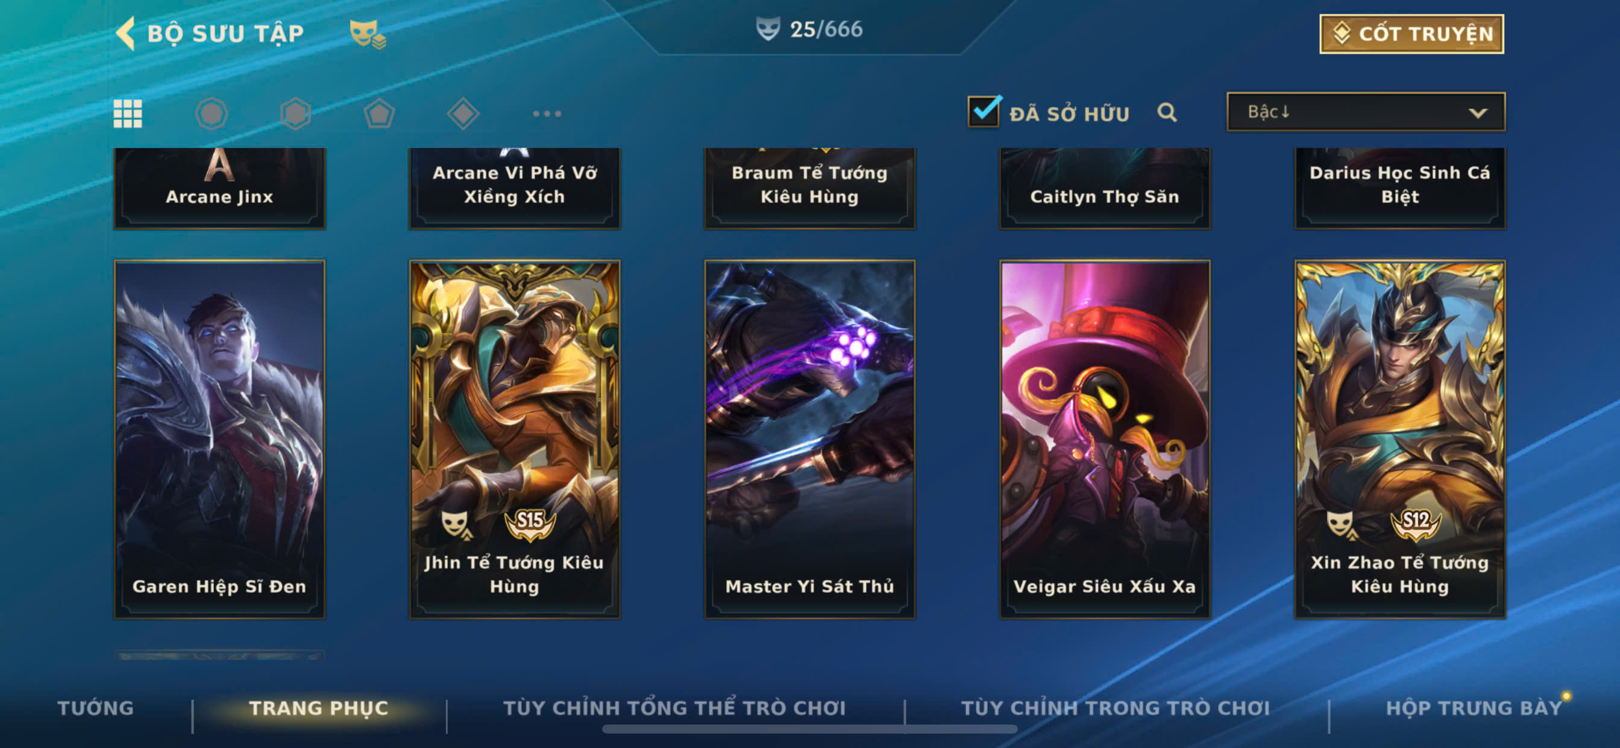Click the Cốt Truyện button
This screenshot has height=748, width=1620.
click(1412, 34)
